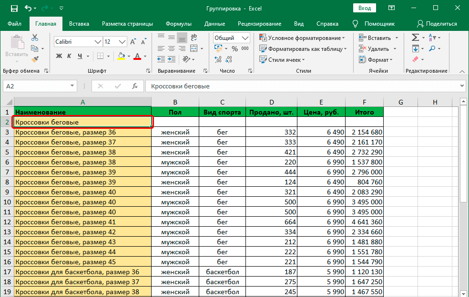This screenshot has width=469, height=297.
Task: Open Find and Select magnifier
Action: point(432,48)
